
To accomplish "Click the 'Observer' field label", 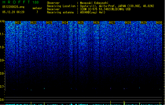I will 53,3.
